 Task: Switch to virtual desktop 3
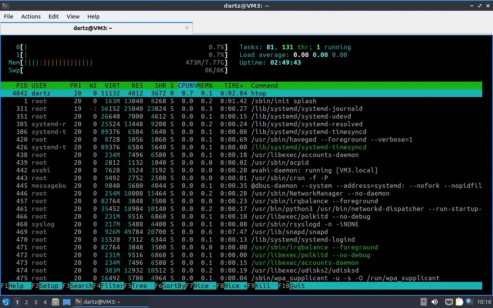(36, 302)
